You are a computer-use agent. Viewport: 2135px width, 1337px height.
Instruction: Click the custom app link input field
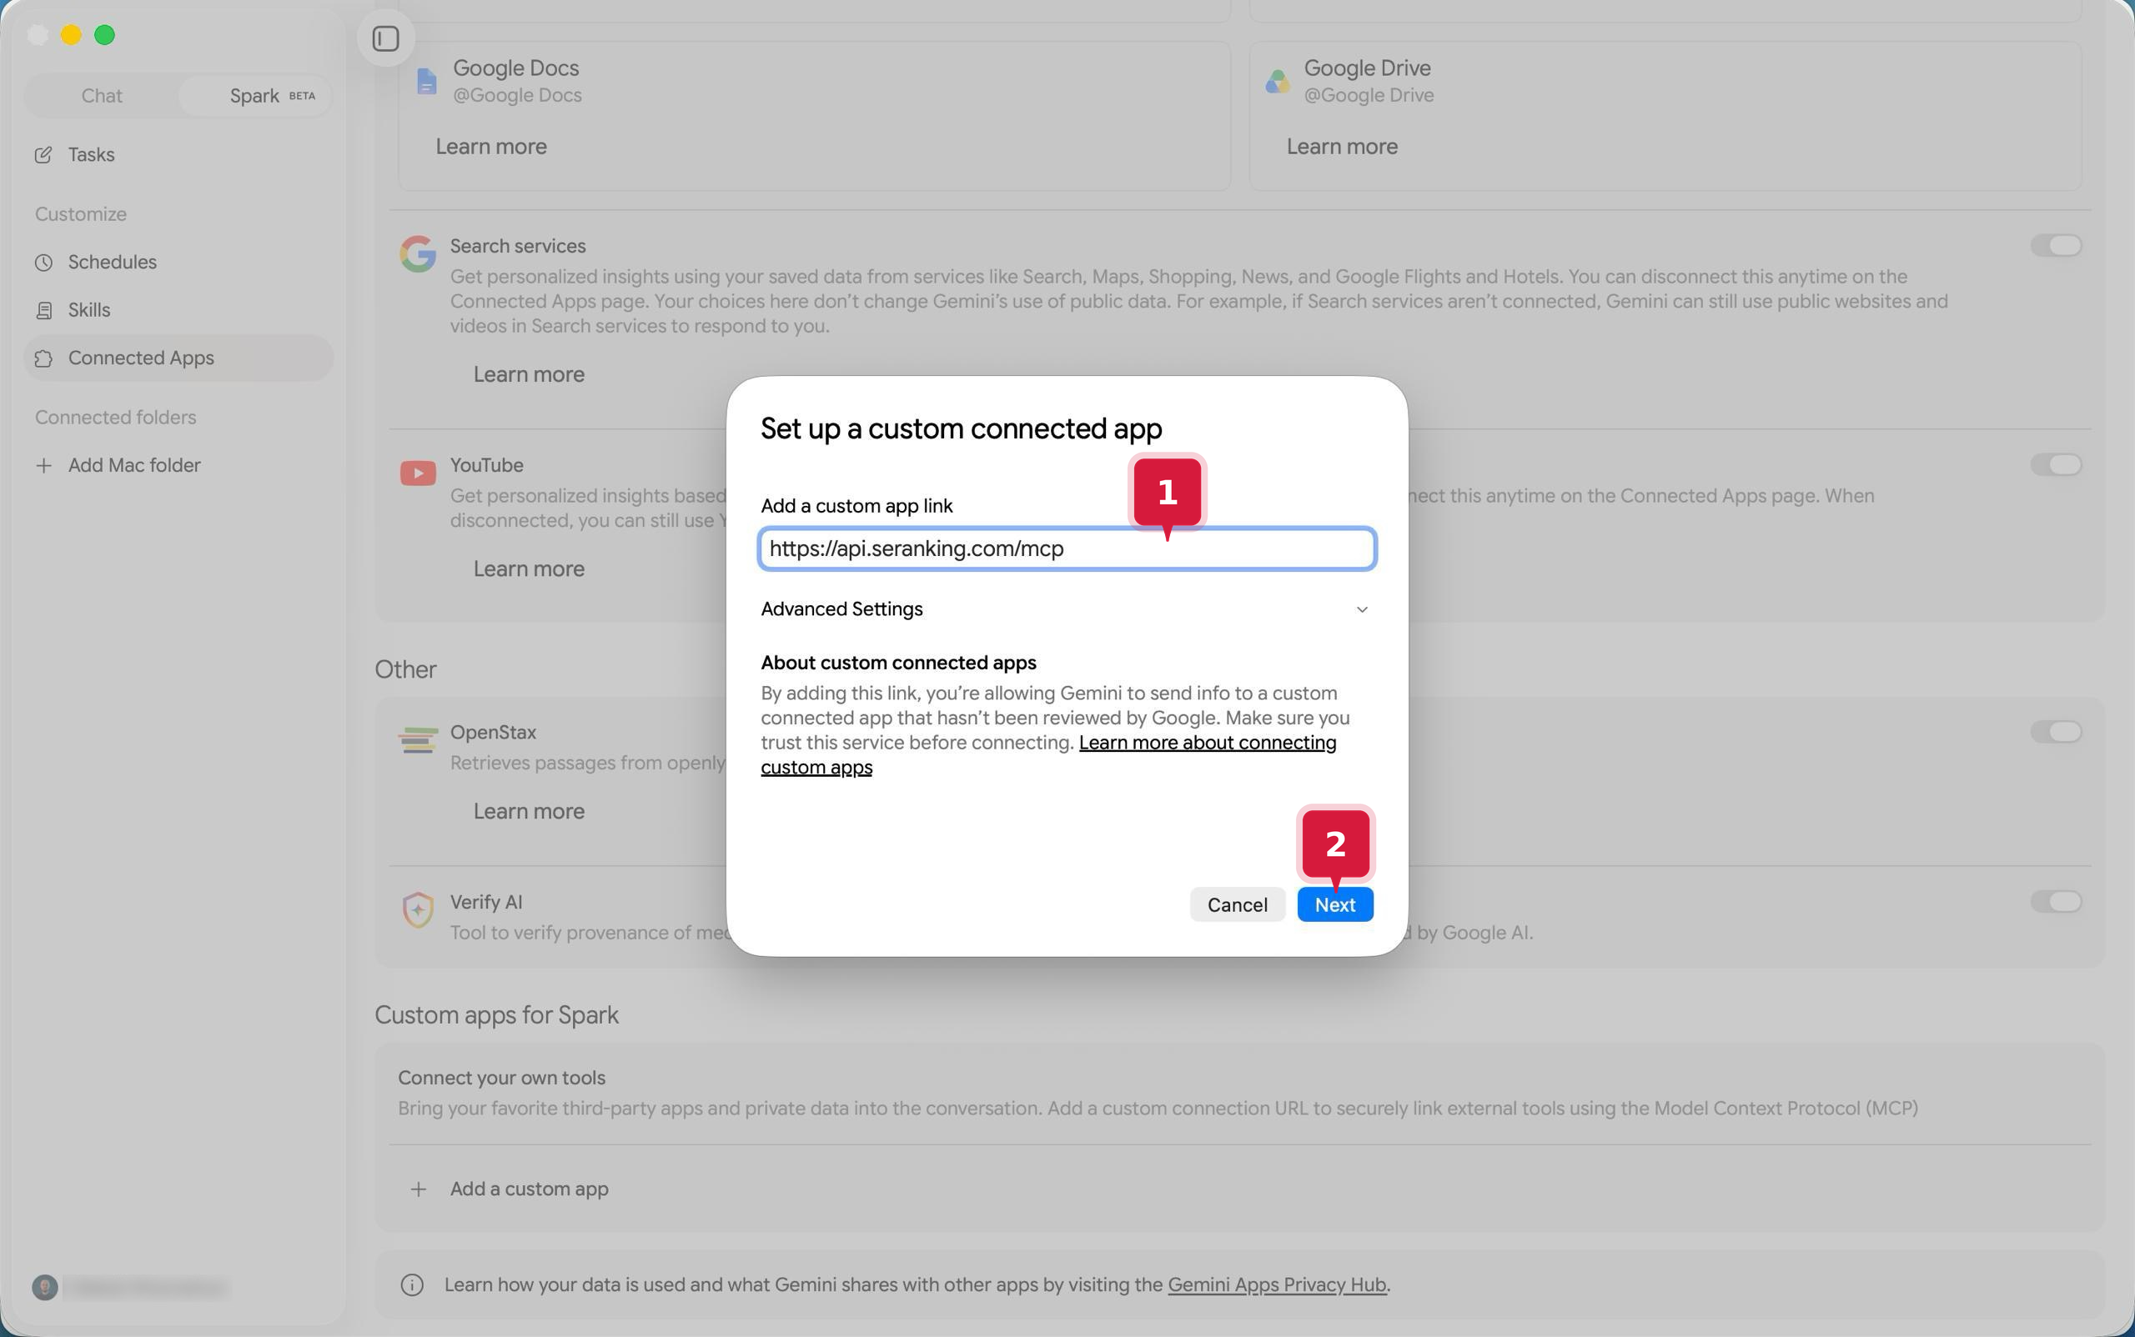[1067, 549]
